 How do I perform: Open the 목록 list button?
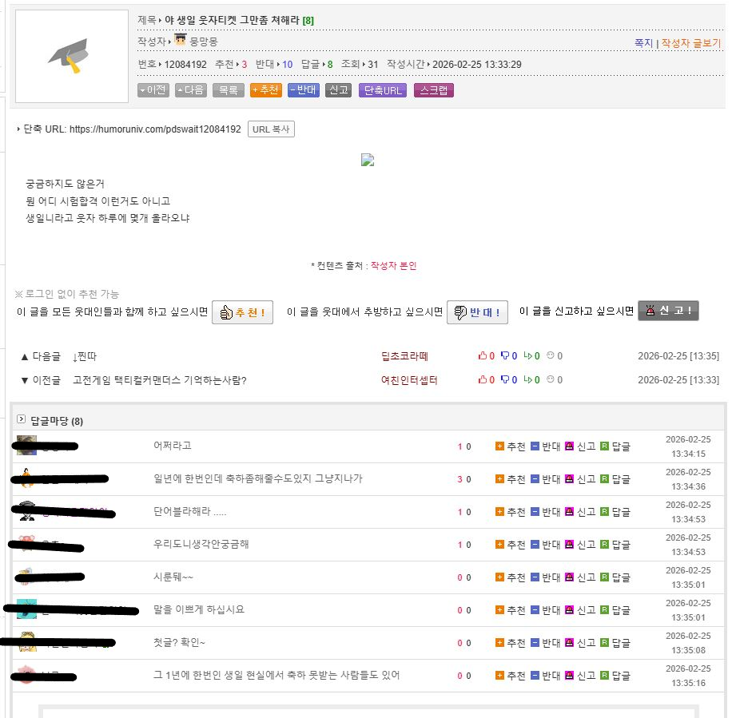click(228, 90)
